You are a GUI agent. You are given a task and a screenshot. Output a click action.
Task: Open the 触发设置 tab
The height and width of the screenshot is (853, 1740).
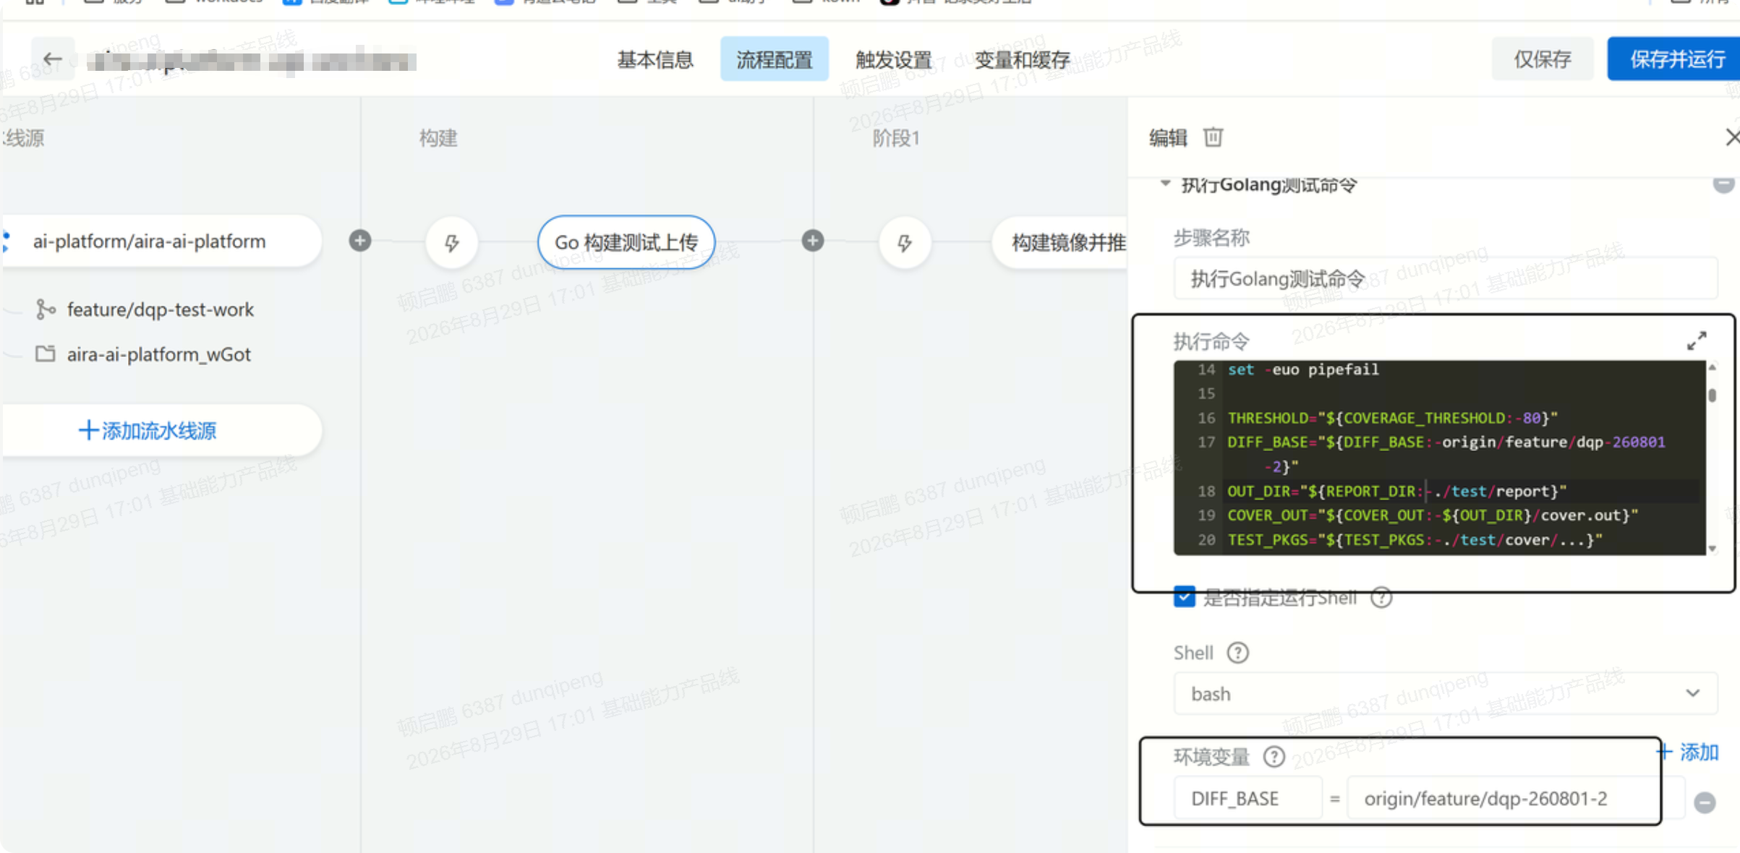click(894, 59)
